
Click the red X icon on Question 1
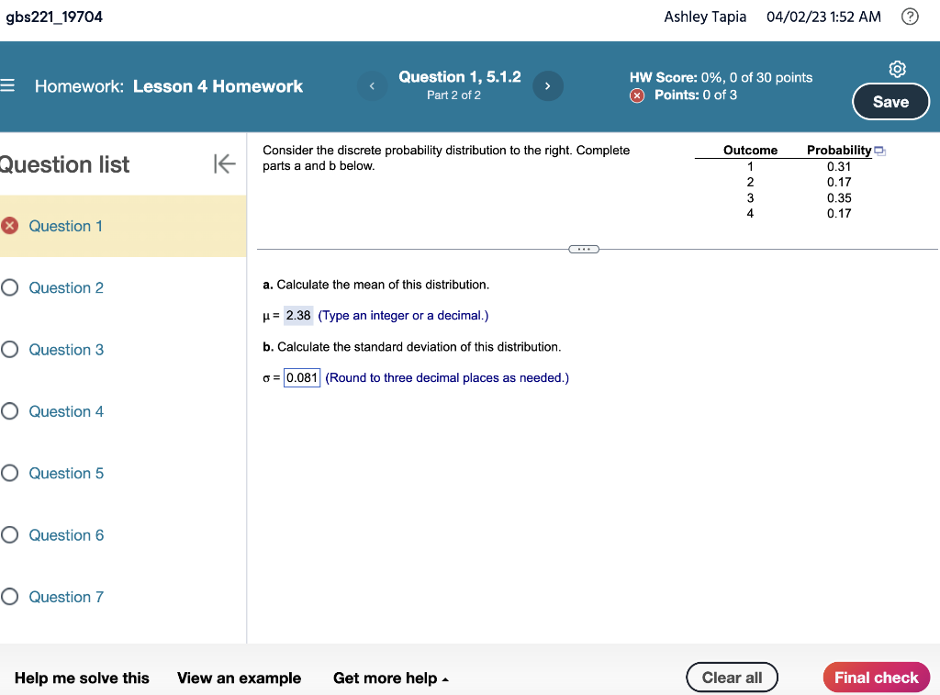11,226
